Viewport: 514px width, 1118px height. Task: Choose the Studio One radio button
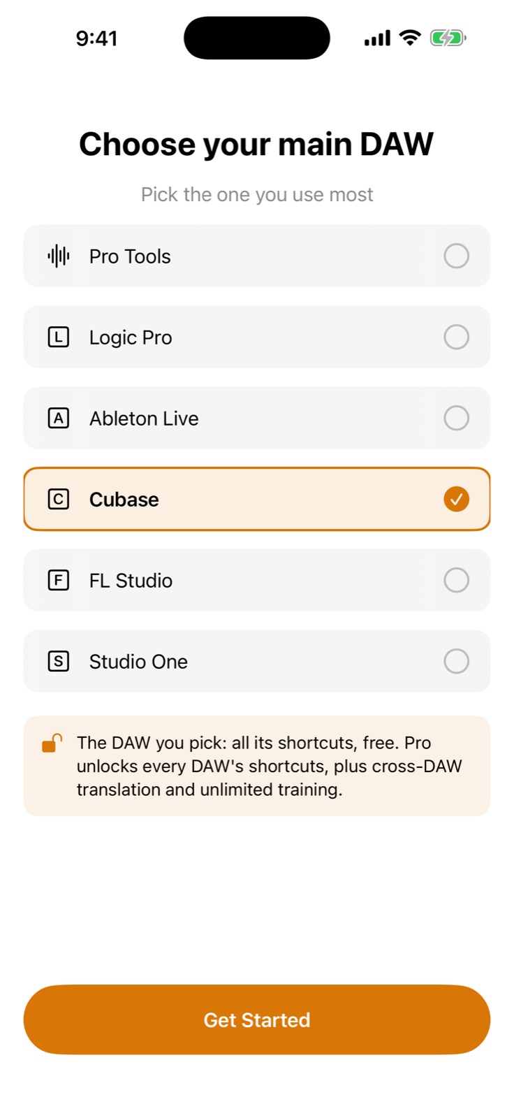pyautogui.click(x=457, y=662)
